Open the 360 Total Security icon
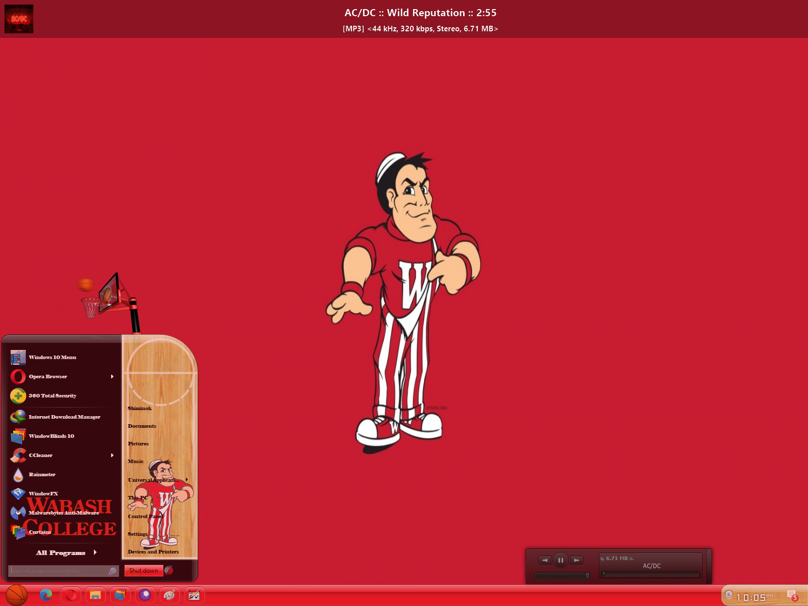The width and height of the screenshot is (808, 606). (18, 396)
